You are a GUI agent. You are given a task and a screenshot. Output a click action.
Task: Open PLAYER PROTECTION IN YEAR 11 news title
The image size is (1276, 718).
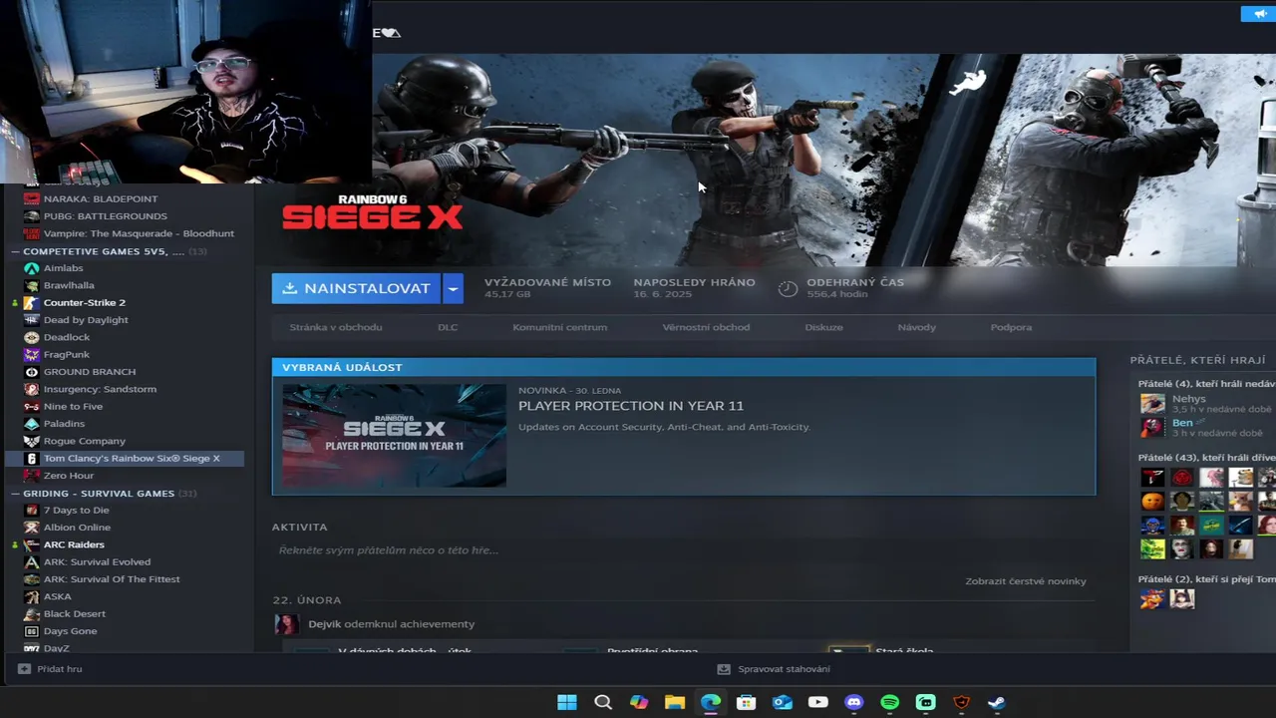pos(631,406)
